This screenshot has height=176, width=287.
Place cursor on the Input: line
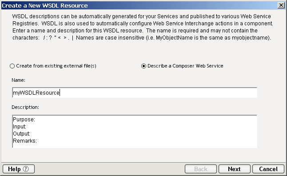20,127
